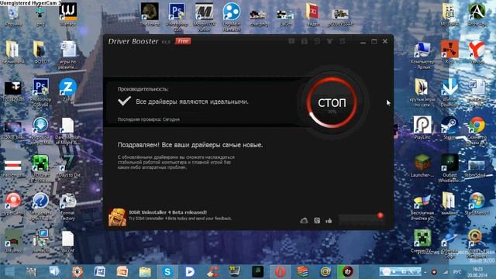This screenshot has height=279, width=496.
Task: Select the HyperCam 3 red desktop shortcut
Action: click(x=13, y=204)
